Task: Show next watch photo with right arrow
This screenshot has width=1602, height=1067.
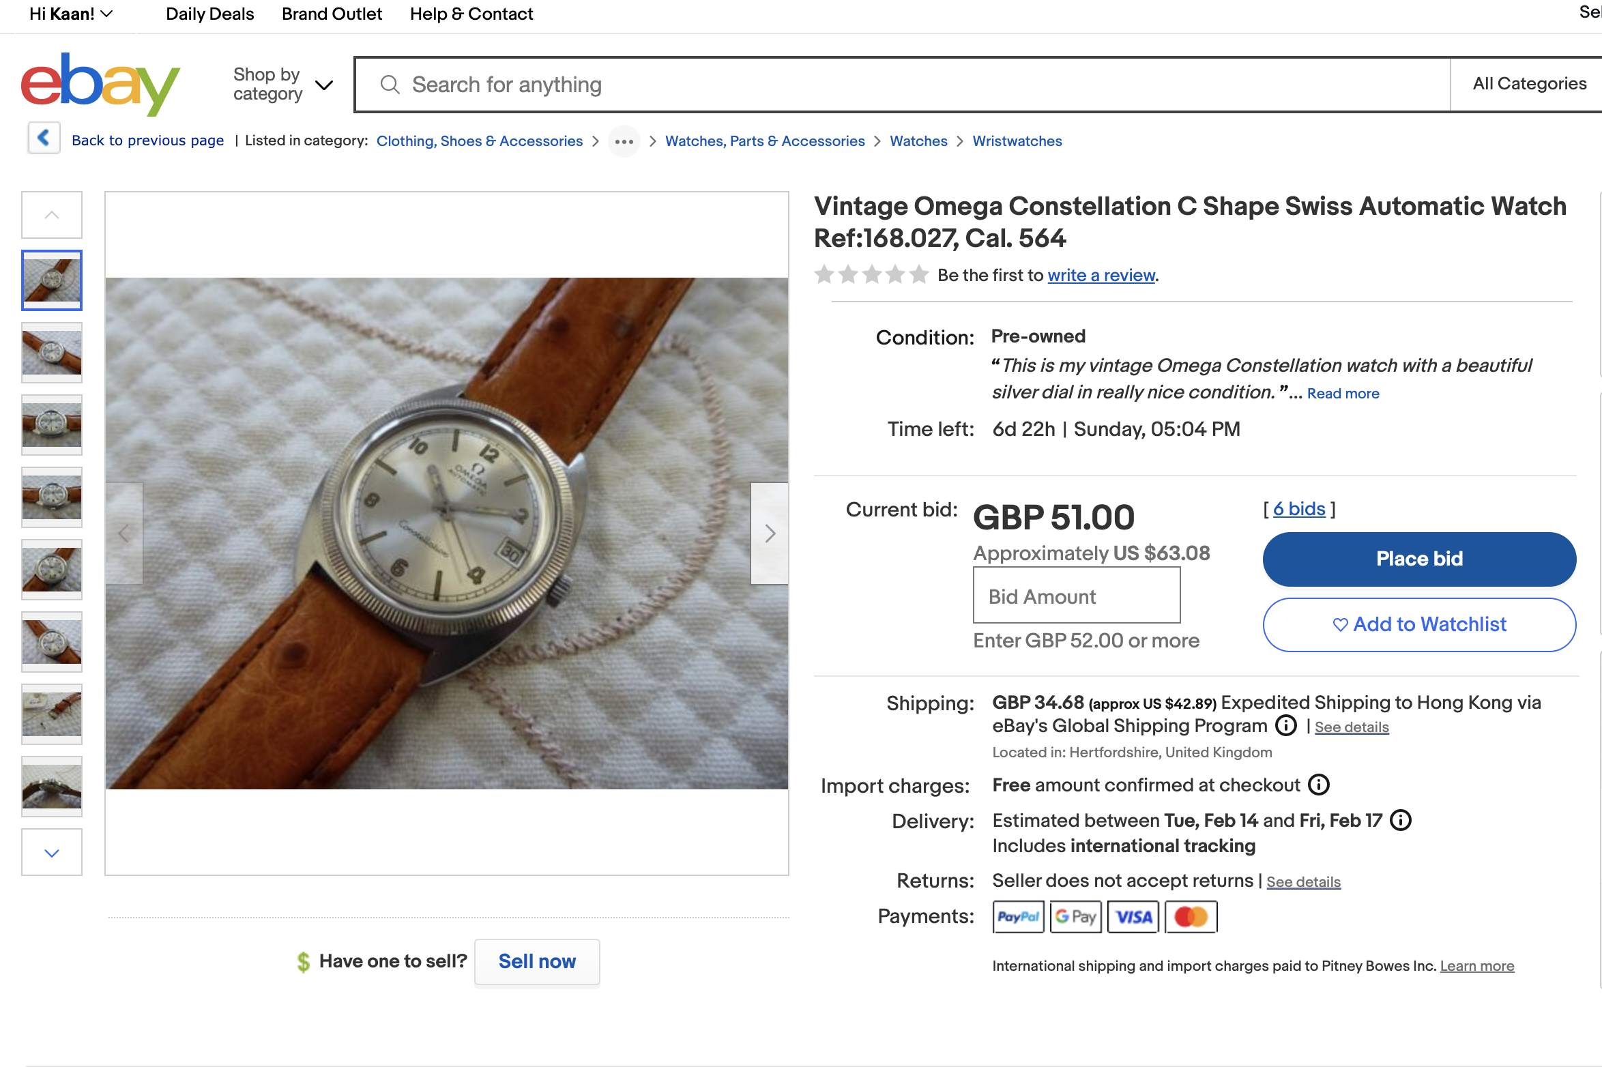Action: [x=770, y=533]
